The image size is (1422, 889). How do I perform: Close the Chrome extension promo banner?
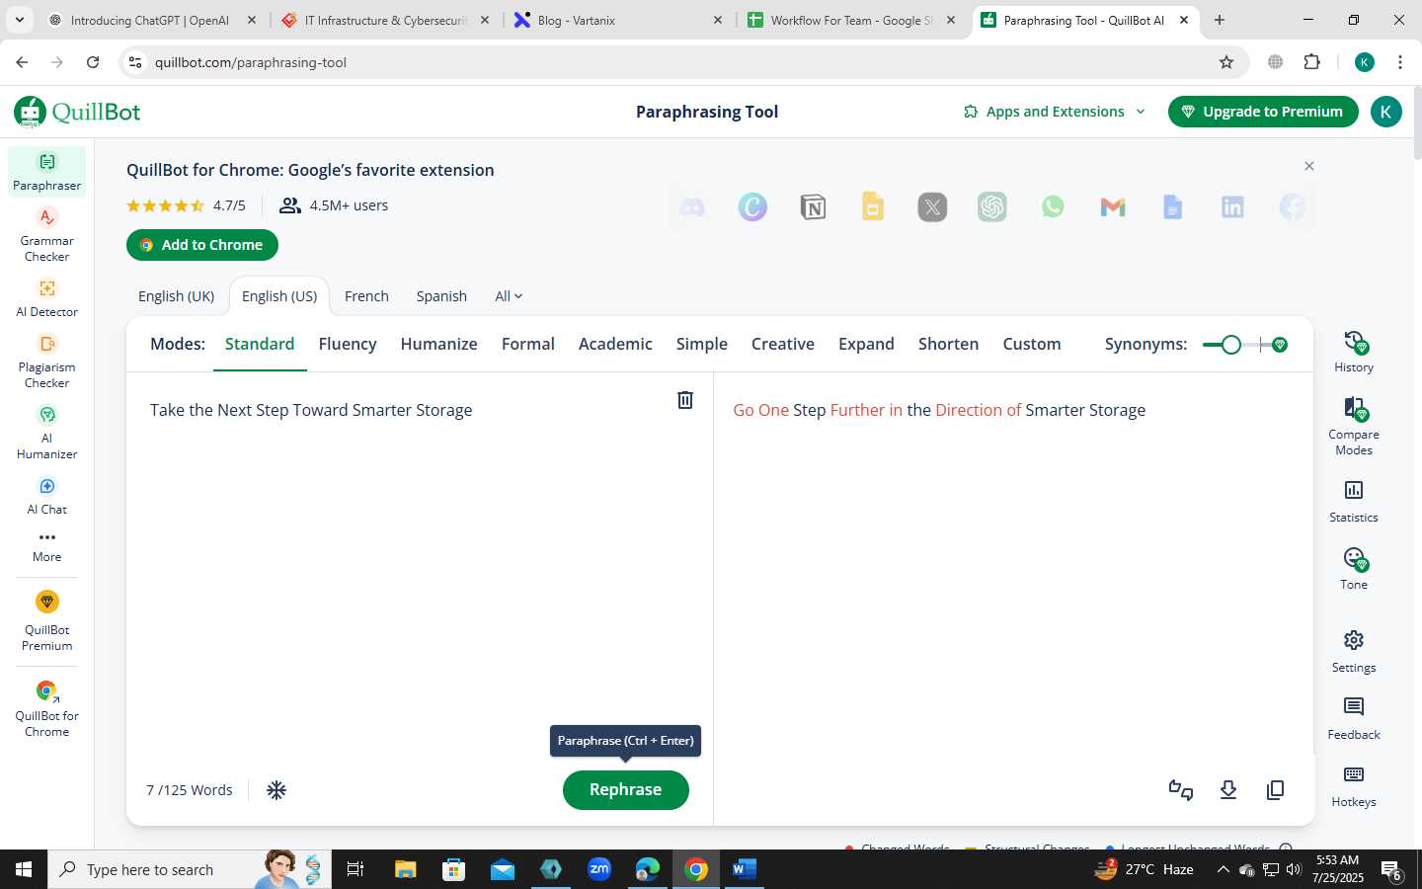pyautogui.click(x=1309, y=166)
